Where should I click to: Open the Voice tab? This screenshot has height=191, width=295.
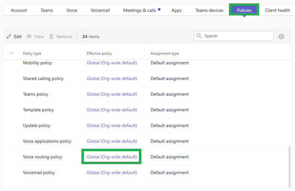tap(72, 11)
